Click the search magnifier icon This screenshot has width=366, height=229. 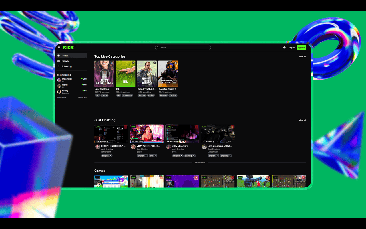click(158, 48)
